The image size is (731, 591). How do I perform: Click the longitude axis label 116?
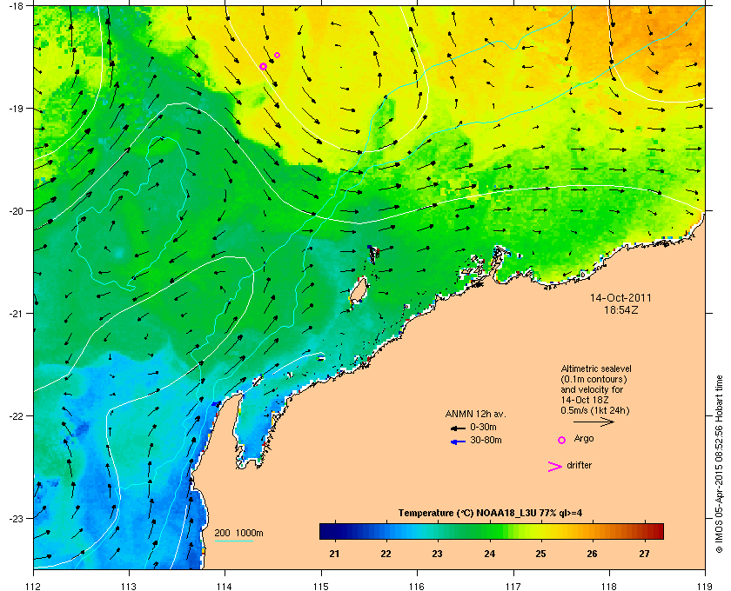click(x=417, y=586)
